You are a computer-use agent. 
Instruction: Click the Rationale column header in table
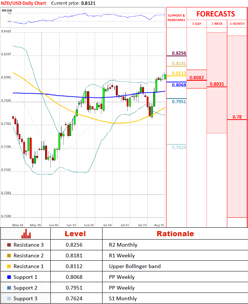pos(175,234)
